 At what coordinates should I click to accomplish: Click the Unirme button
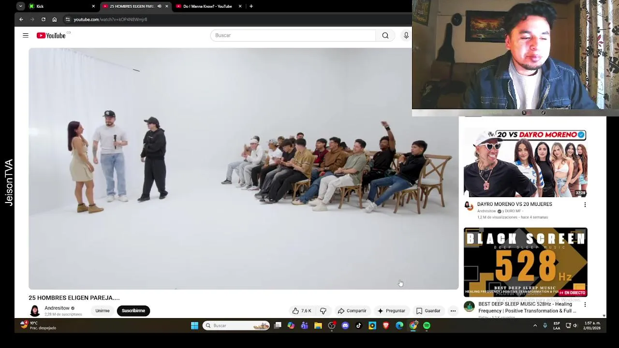point(103,311)
